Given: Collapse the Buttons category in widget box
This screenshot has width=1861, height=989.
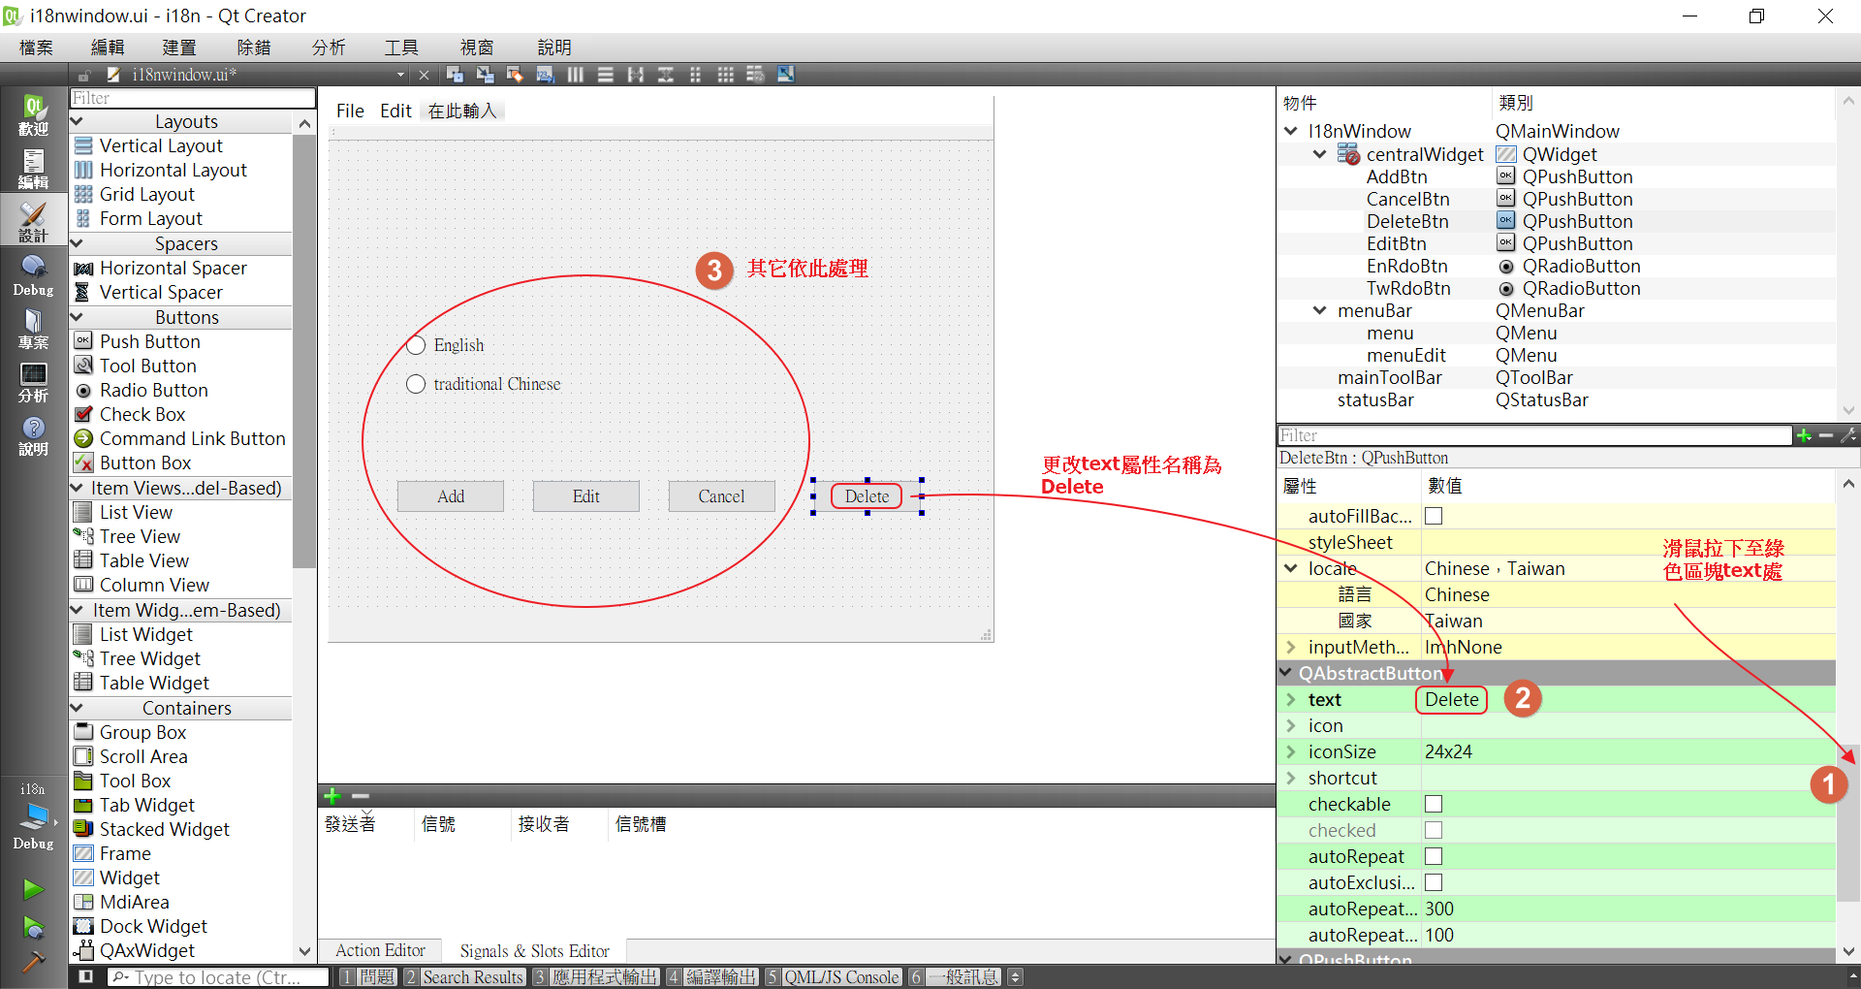Looking at the screenshot, I should point(78,317).
